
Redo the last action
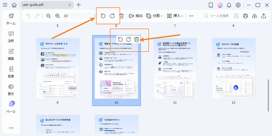37,16
